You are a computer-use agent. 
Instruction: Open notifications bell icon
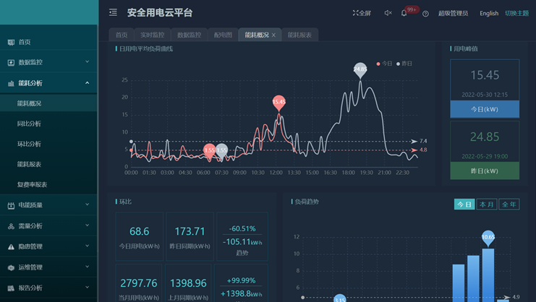click(404, 13)
